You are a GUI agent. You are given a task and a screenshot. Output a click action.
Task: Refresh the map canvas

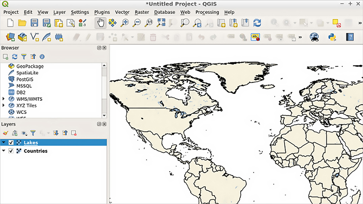257,23
